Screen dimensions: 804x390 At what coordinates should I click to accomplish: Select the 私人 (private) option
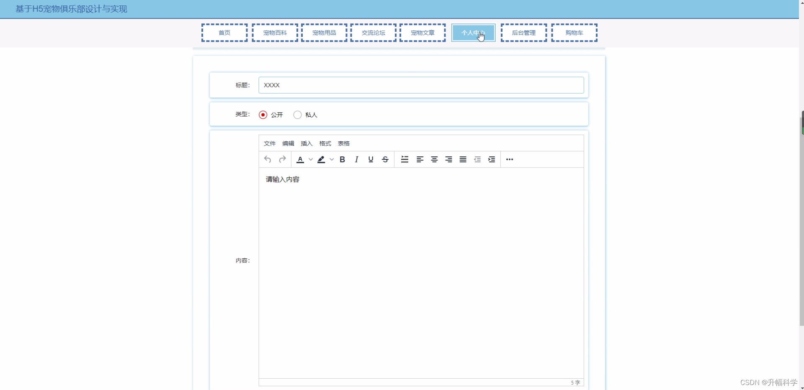tap(297, 115)
